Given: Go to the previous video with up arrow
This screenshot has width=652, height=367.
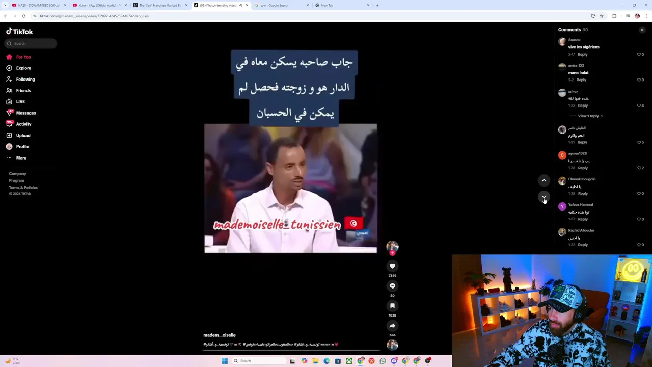Looking at the screenshot, I should point(544,180).
